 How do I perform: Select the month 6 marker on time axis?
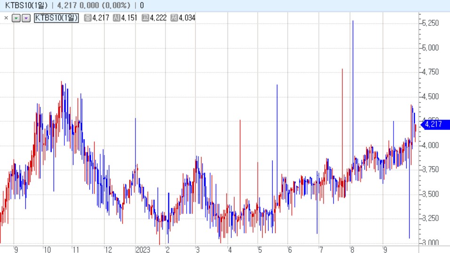coord(290,249)
